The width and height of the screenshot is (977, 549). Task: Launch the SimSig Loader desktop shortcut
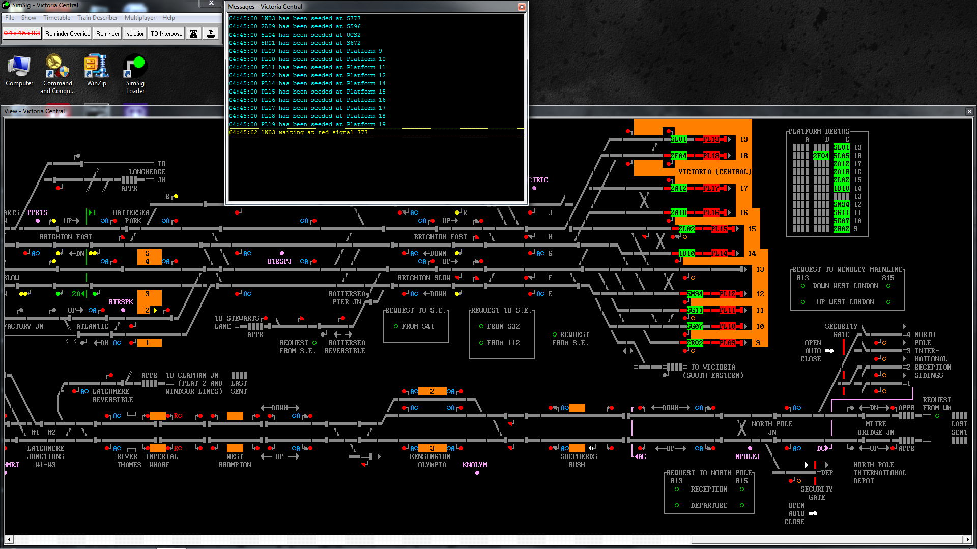[x=135, y=74]
